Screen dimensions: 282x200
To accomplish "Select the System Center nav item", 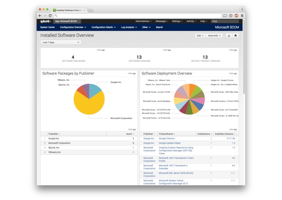I will pyautogui.click(x=47, y=27).
